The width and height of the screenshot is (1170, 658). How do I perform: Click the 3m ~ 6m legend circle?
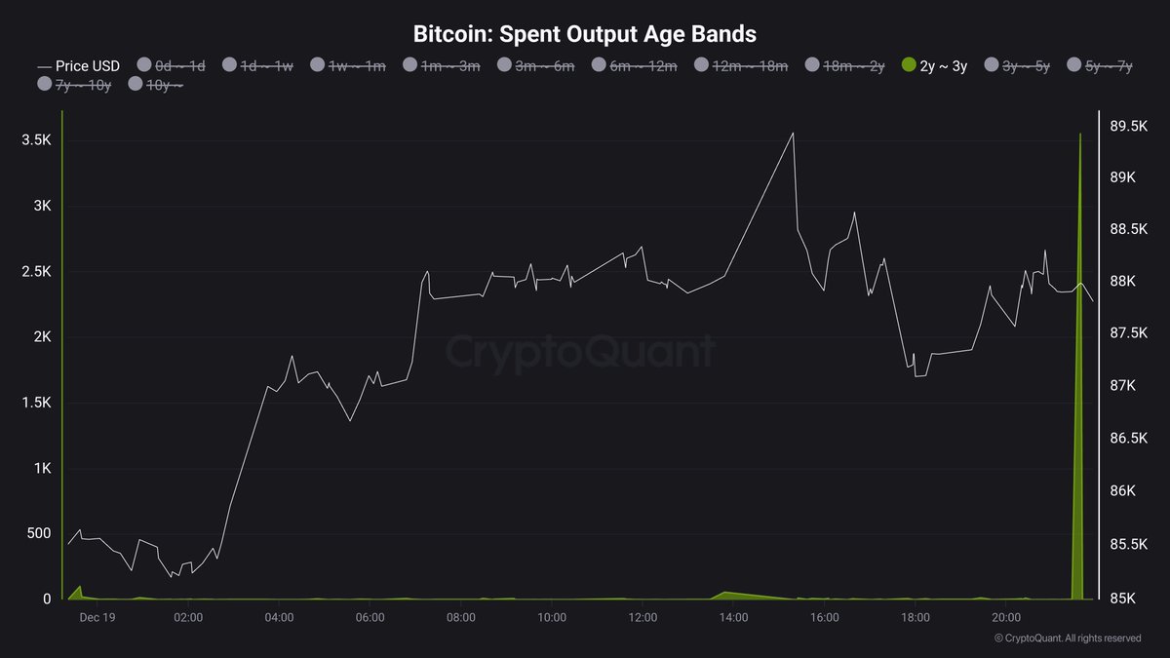(504, 65)
